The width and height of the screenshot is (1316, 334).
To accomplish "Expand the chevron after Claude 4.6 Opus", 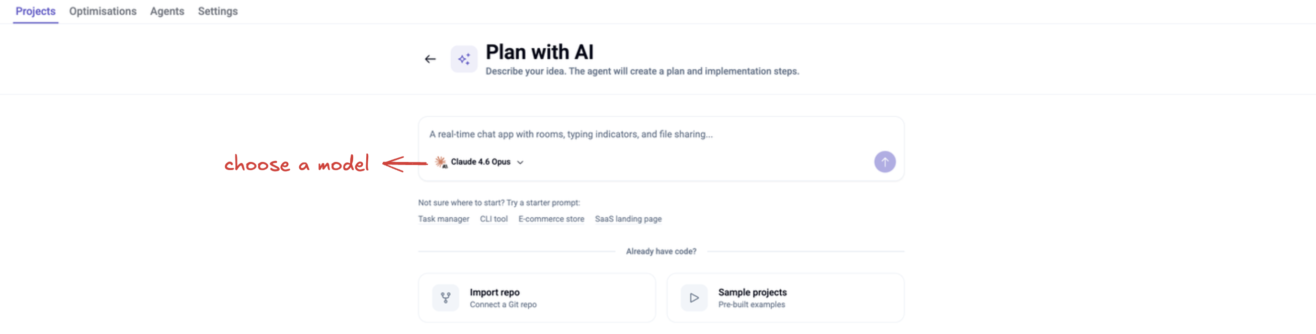I will click(521, 162).
